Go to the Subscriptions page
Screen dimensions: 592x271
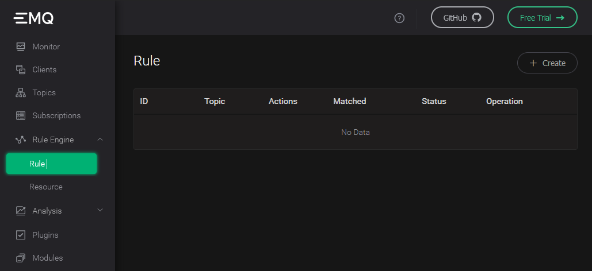[56, 115]
